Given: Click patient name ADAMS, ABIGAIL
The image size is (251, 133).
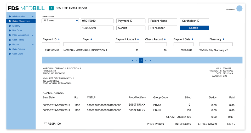Looking at the screenshot, I should [53, 93].
